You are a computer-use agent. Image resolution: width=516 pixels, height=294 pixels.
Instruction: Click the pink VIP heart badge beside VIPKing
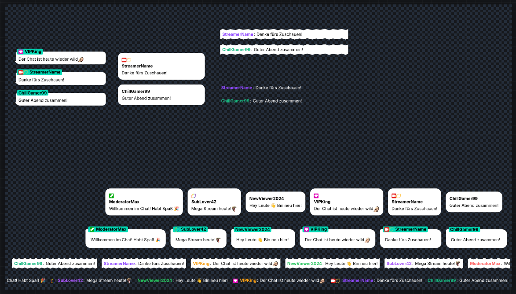coord(316,196)
